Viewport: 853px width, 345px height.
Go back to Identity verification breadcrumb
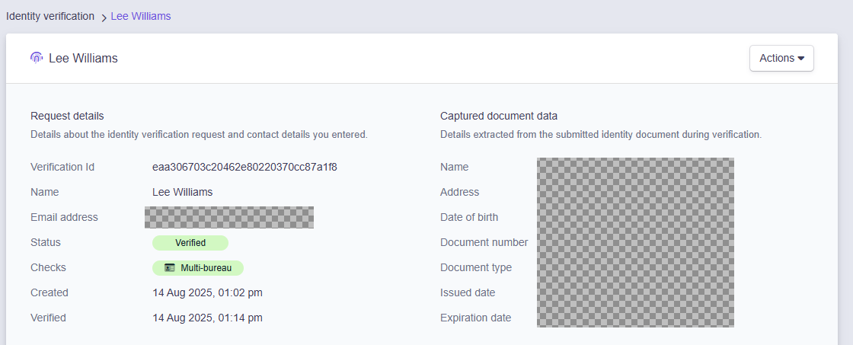pyautogui.click(x=50, y=16)
